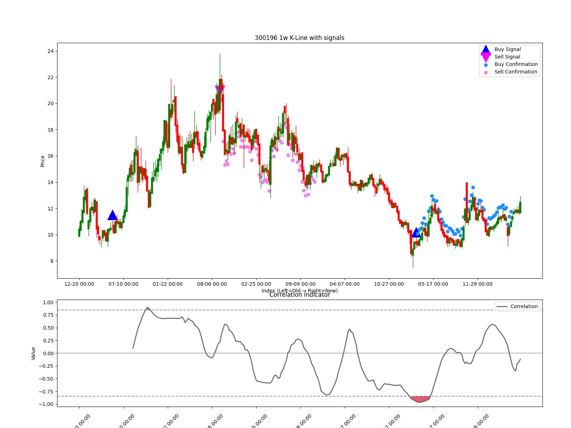Click the x-axis date '04-07 00:00'
The height and width of the screenshot is (428, 571).
pos(345,284)
